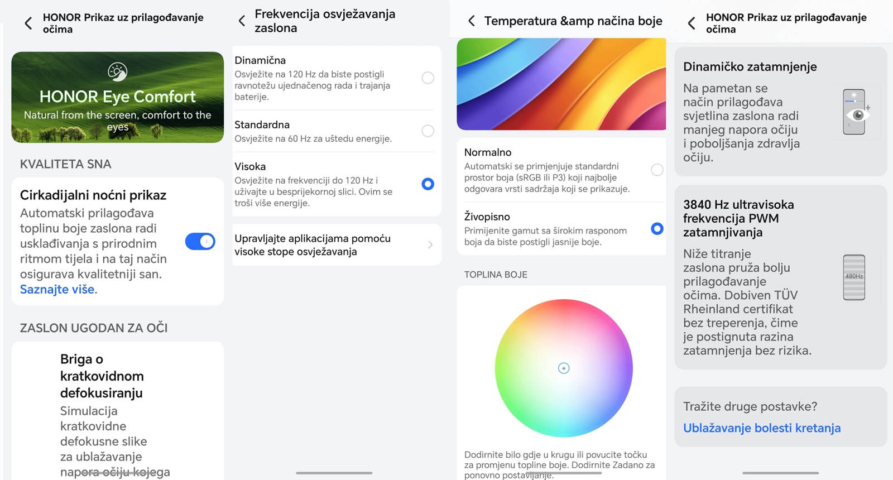This screenshot has height=480, width=893.
Task: Choose Živopisno color mode radio button
Action: click(657, 228)
